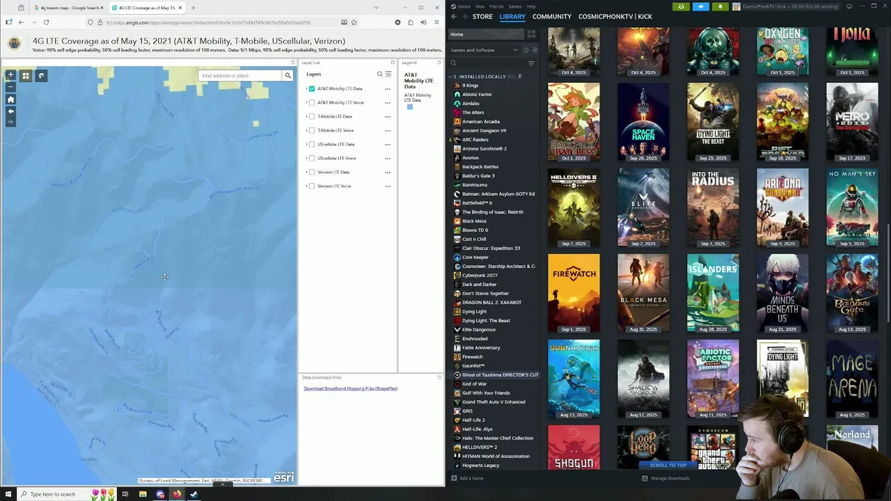Expand UScellular LTE Data layer arrow
The image size is (891, 501).
coord(306,145)
